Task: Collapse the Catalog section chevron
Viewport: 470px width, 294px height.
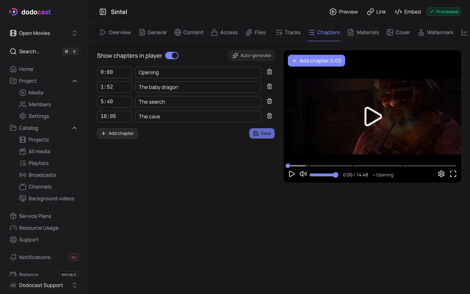Action: coord(75,128)
